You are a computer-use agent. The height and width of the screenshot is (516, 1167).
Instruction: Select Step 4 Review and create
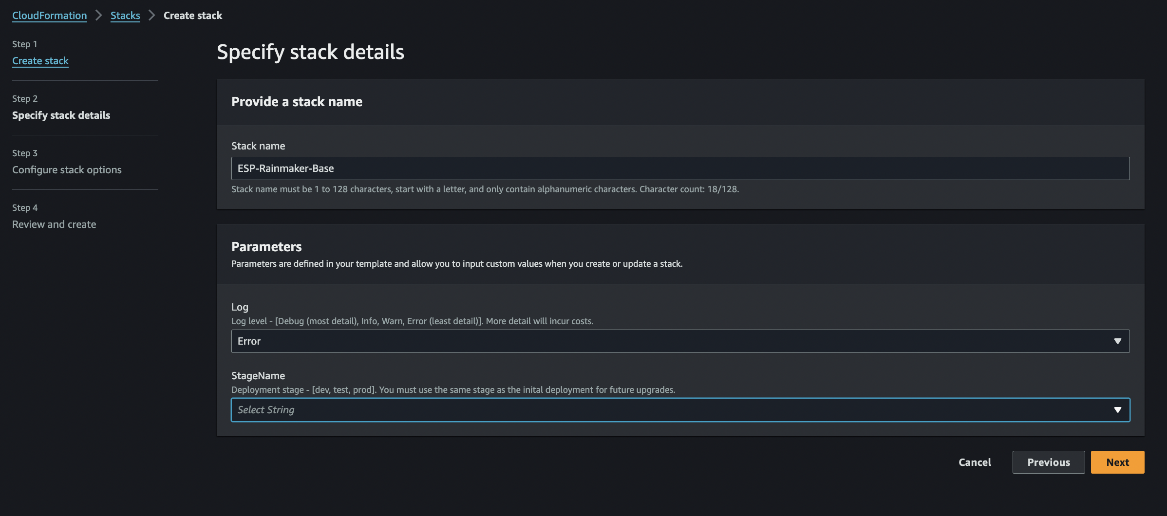54,224
